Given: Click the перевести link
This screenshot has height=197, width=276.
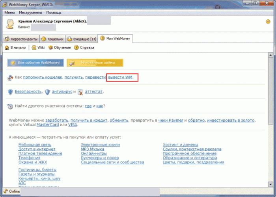Looking at the screenshot, I should click(x=95, y=77).
